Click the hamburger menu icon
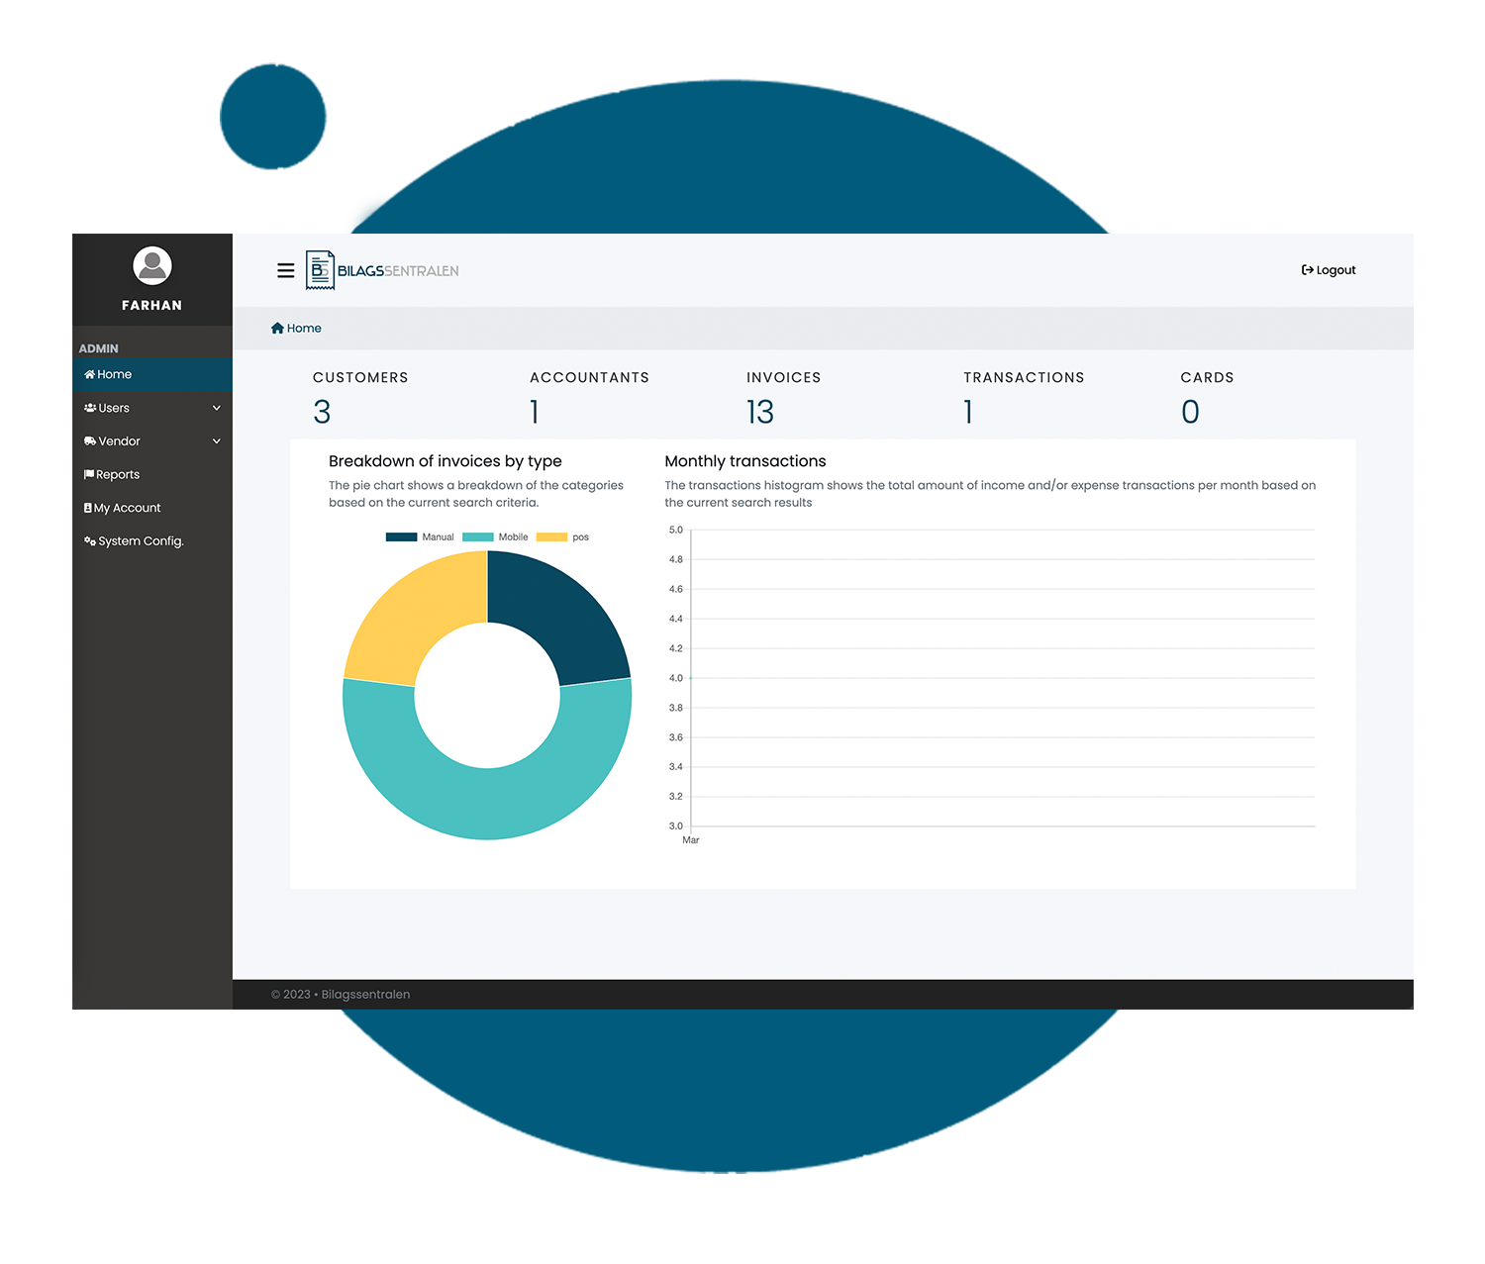The image size is (1485, 1264). 285,270
